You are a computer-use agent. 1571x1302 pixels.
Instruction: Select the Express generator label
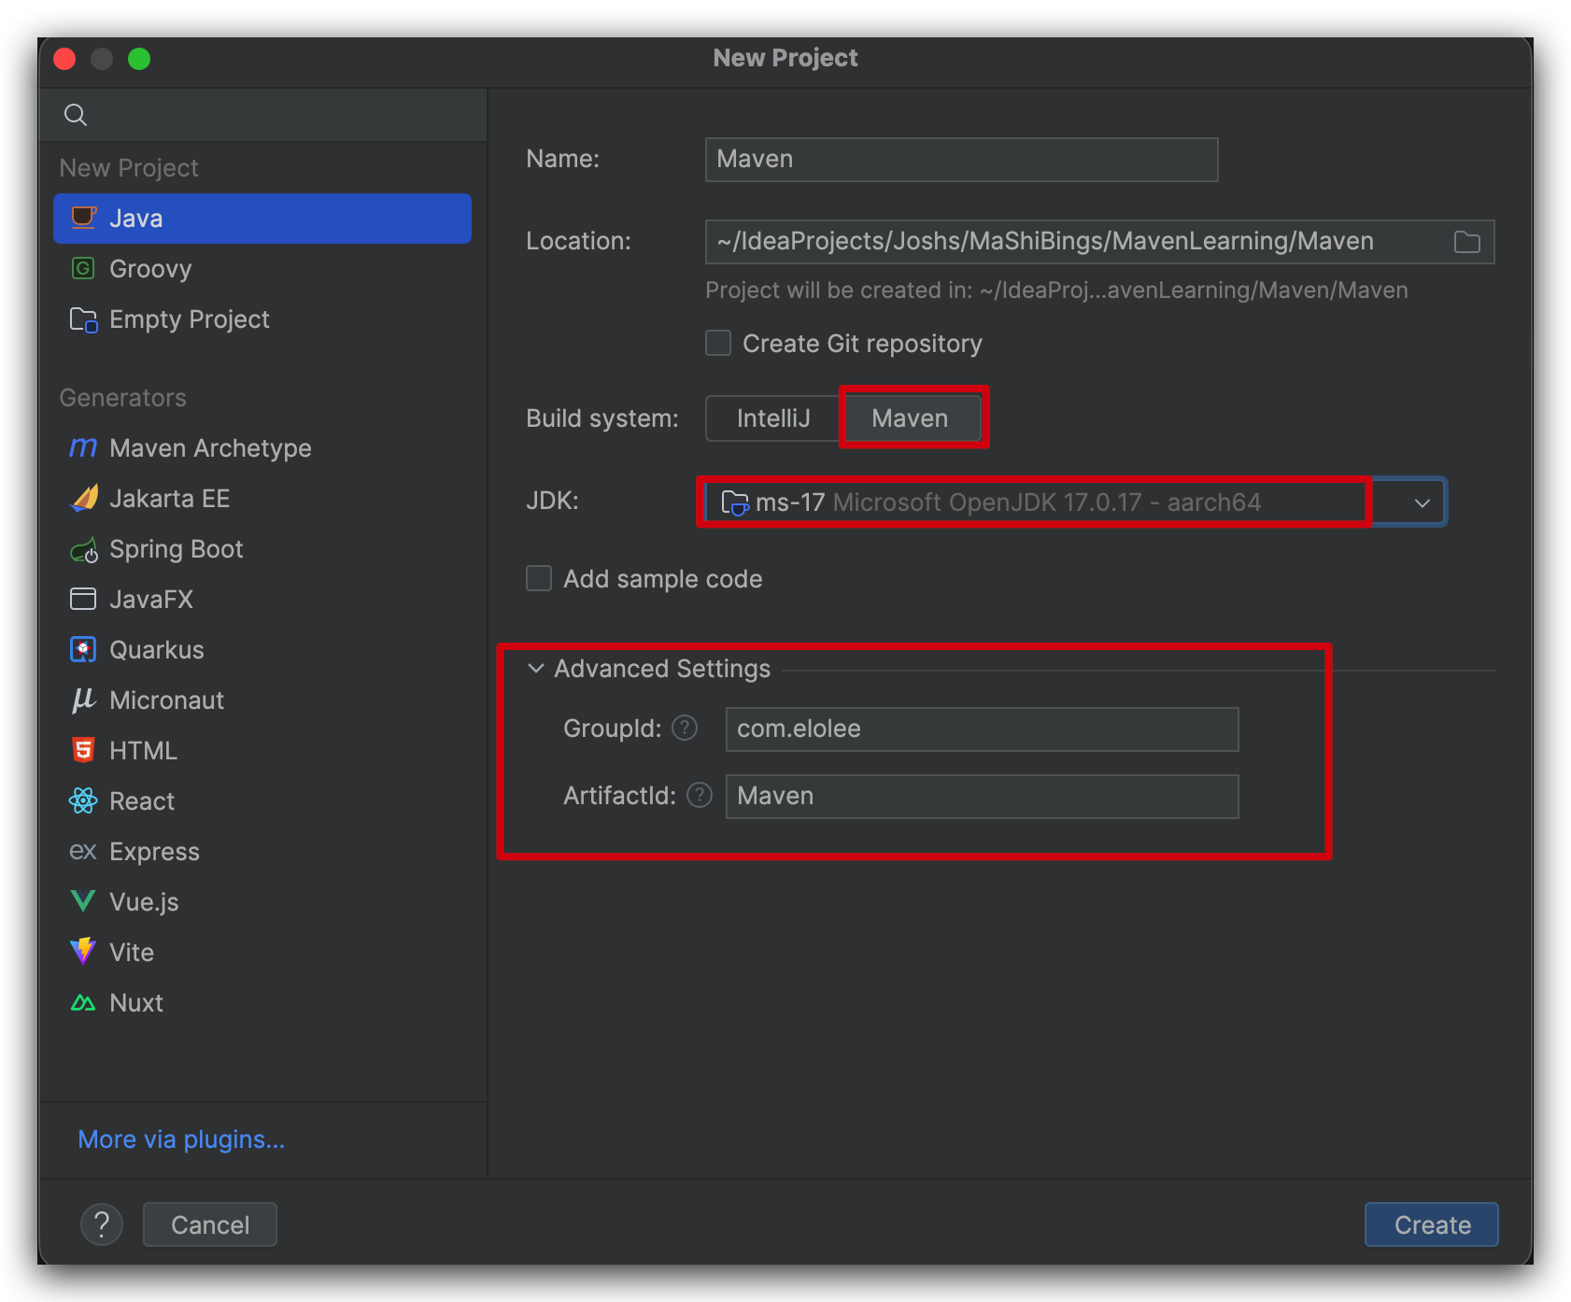click(154, 852)
